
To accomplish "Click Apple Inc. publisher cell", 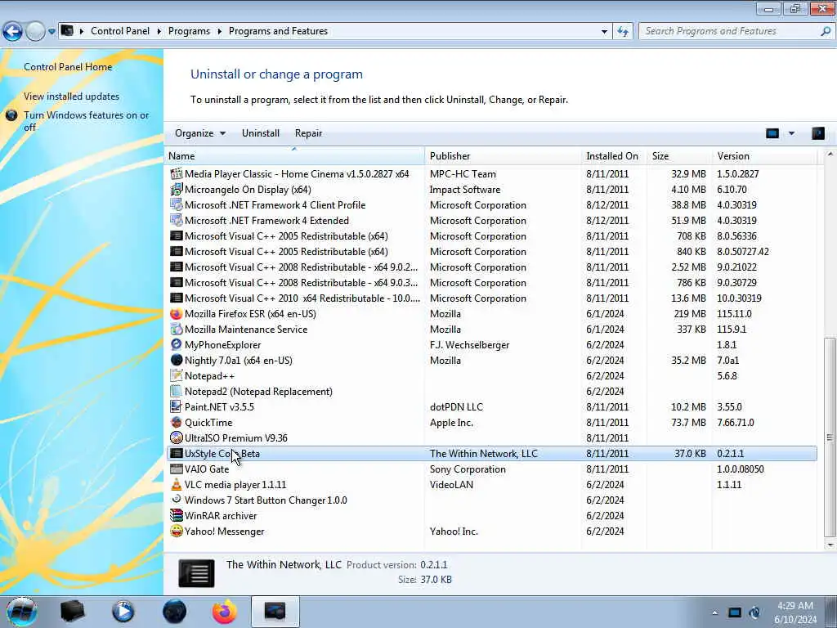I will 451,423.
